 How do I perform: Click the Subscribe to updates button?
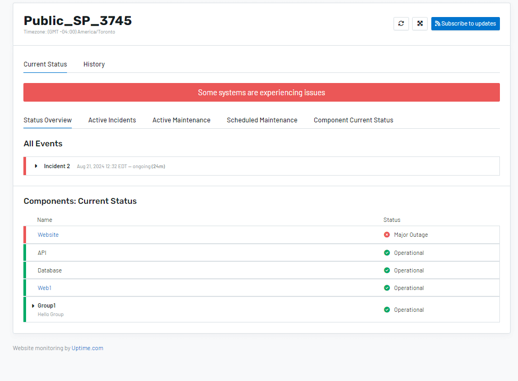(x=465, y=23)
